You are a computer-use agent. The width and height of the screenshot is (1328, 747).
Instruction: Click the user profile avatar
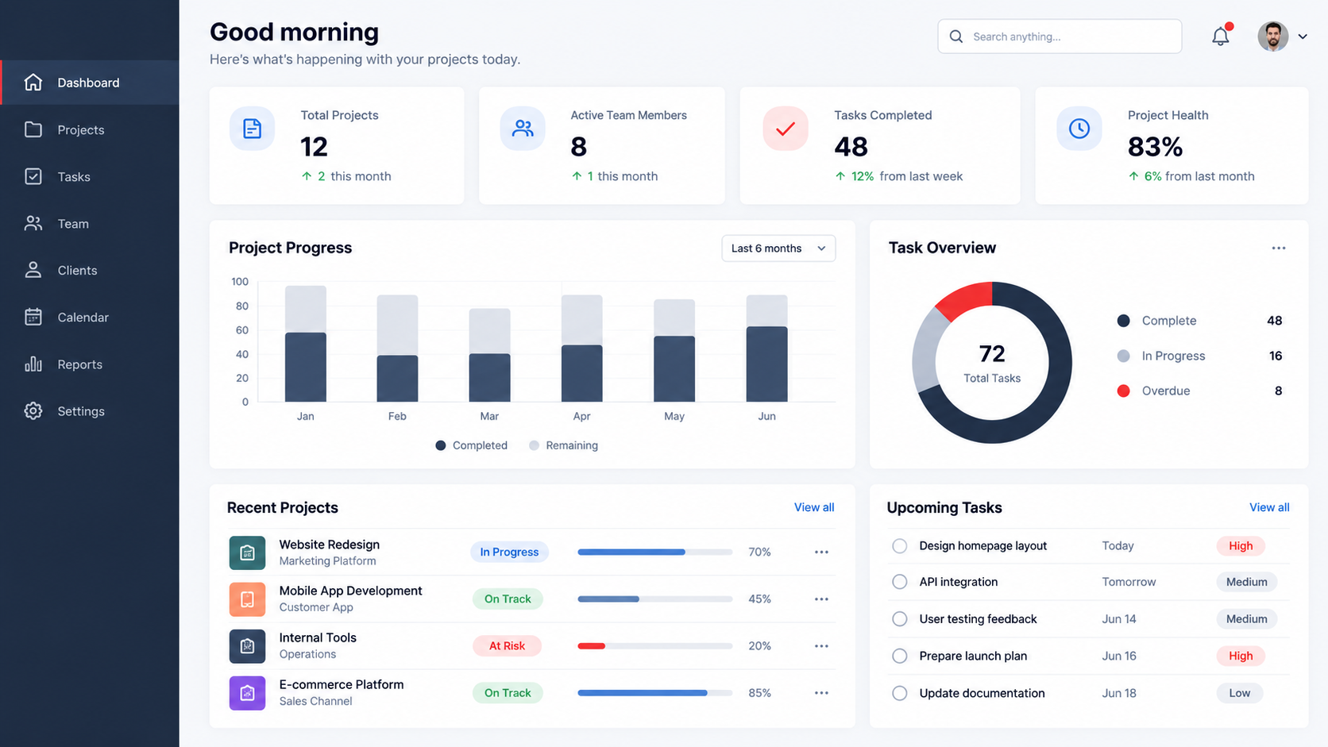pos(1272,37)
